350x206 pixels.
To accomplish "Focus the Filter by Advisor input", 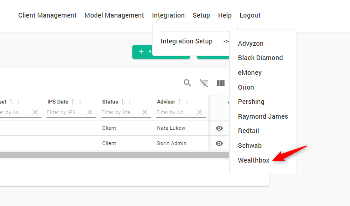I will pos(176,112).
